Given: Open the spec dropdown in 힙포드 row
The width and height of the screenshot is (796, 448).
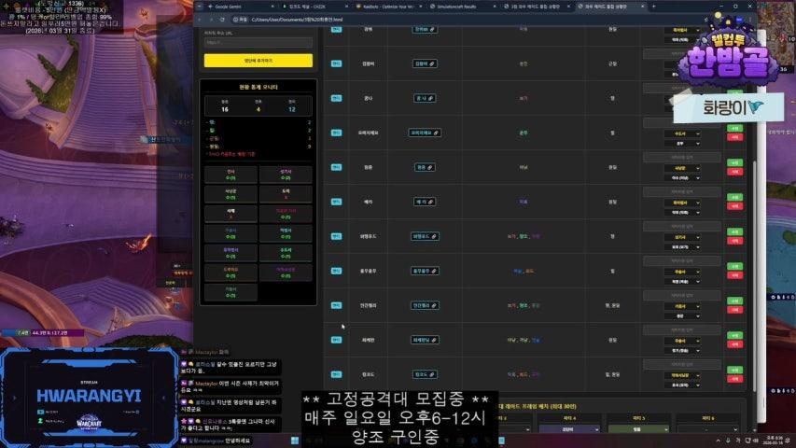Looking at the screenshot, I should coord(682,385).
